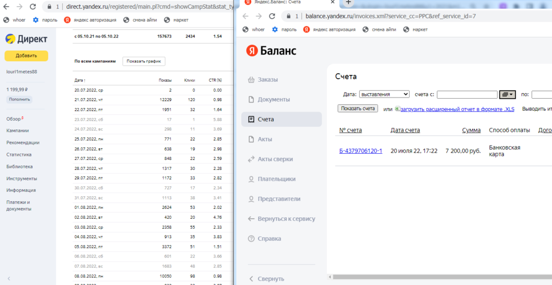Open Статистика in Direct sidebar
Image resolution: width=552 pixels, height=285 pixels.
(19, 154)
